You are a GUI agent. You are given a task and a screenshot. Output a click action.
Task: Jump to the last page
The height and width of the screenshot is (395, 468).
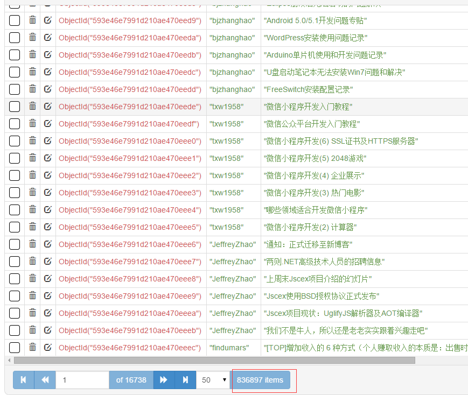pos(185,380)
